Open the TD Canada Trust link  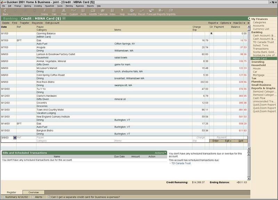[181, 163]
